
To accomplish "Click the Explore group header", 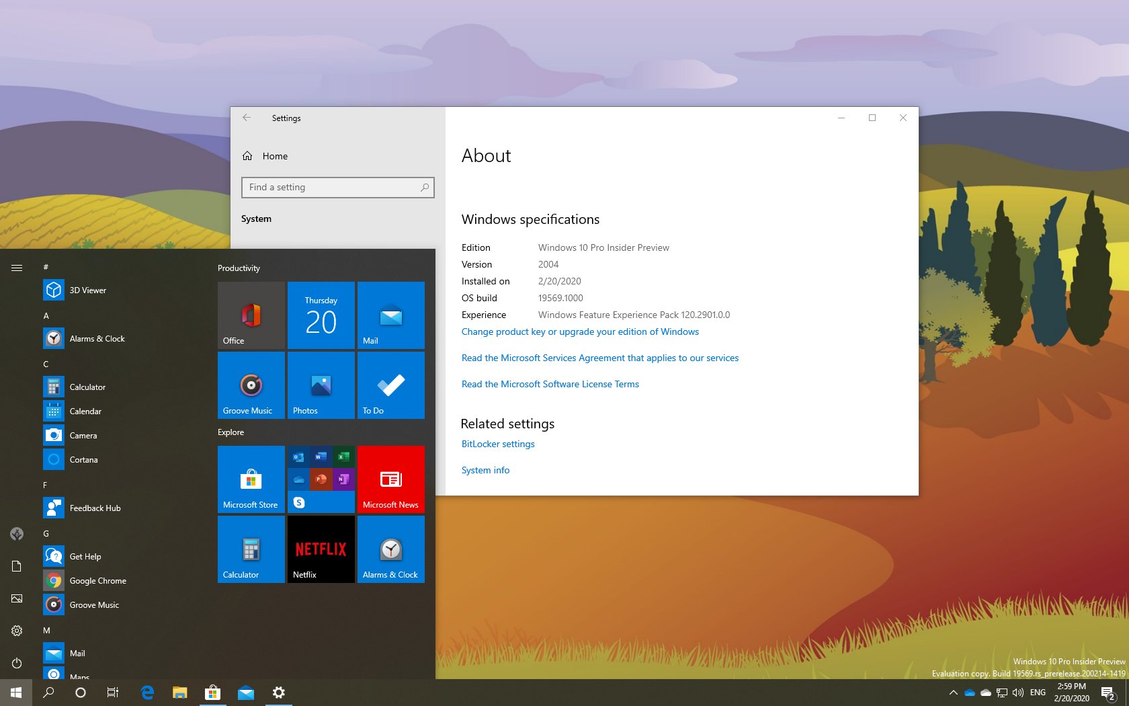I will (231, 432).
